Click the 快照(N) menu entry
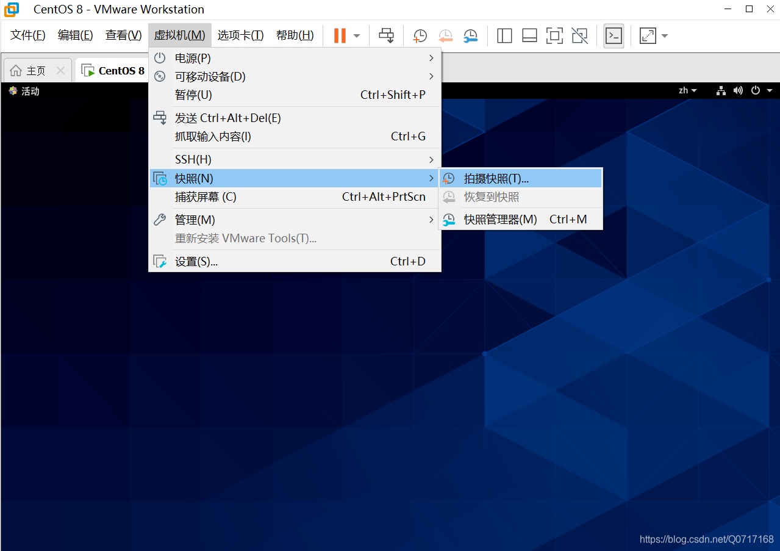Screen dimensions: 780x551 (295, 178)
